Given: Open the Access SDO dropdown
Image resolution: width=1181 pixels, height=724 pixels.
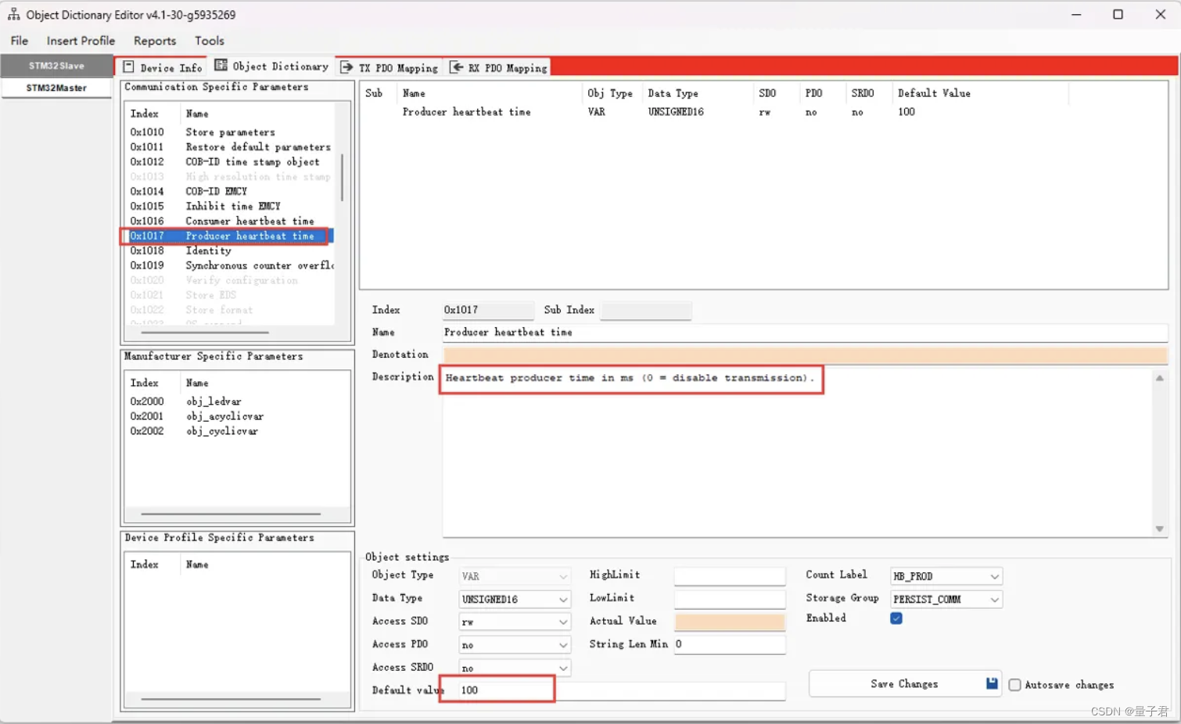Looking at the screenshot, I should pos(515,621).
